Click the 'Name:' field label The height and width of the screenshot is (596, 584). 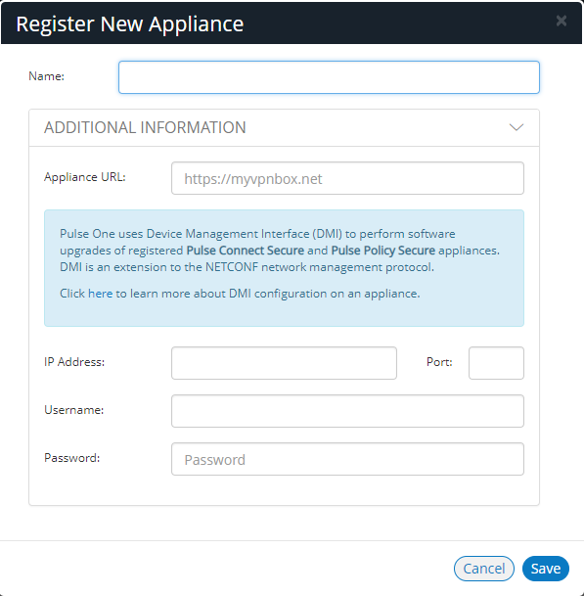click(x=46, y=76)
